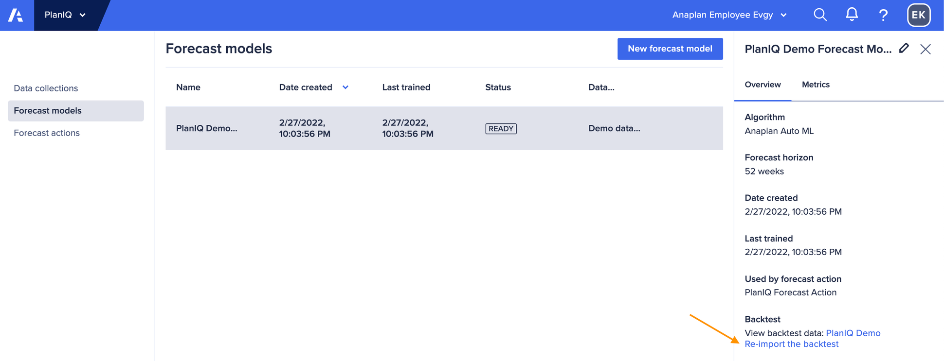The width and height of the screenshot is (944, 361).
Task: Click the Anaplan logo icon
Action: pos(16,15)
